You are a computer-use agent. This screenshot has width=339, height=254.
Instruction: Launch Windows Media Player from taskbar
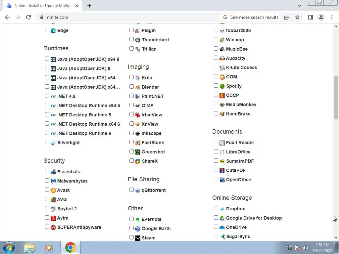pyautogui.click(x=50, y=247)
